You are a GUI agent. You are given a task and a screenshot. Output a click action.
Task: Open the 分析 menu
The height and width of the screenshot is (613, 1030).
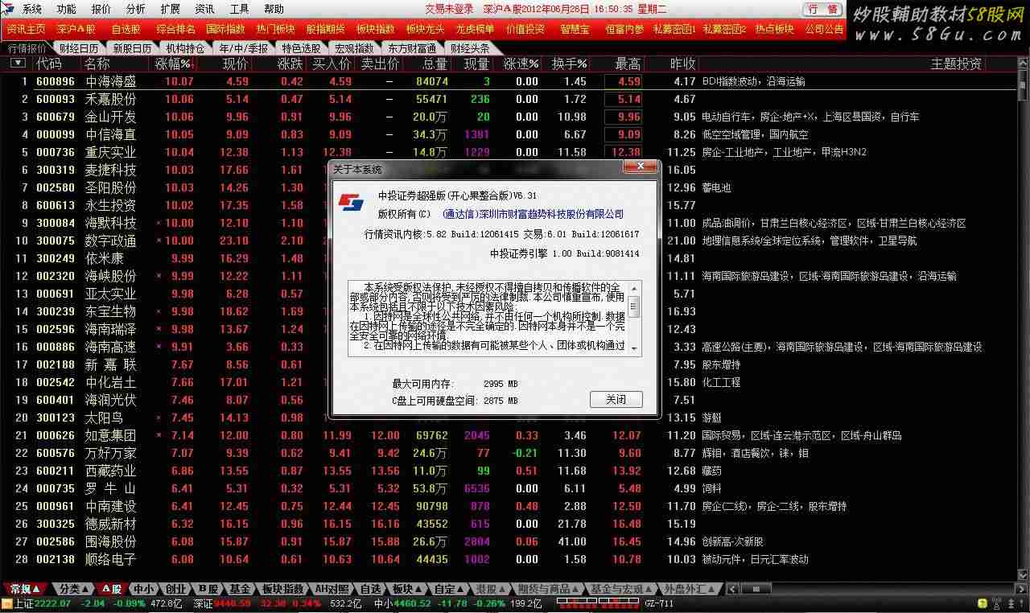coord(136,10)
